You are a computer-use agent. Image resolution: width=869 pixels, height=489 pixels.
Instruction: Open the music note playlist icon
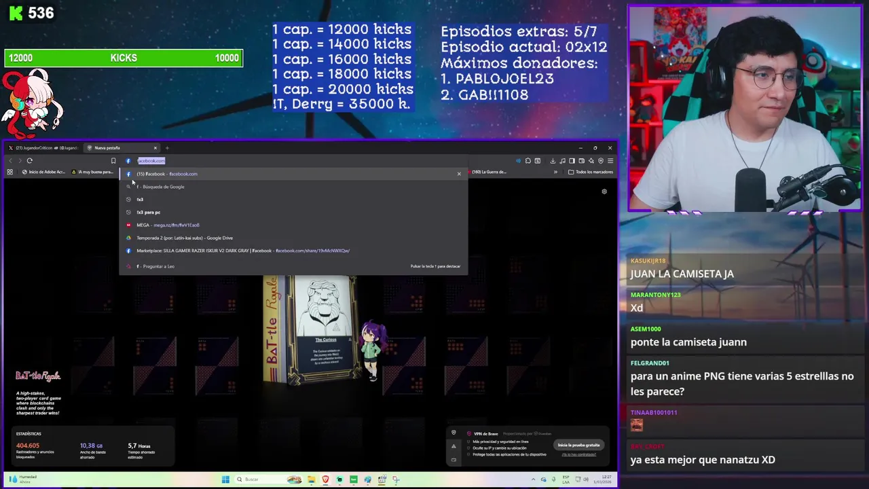562,161
